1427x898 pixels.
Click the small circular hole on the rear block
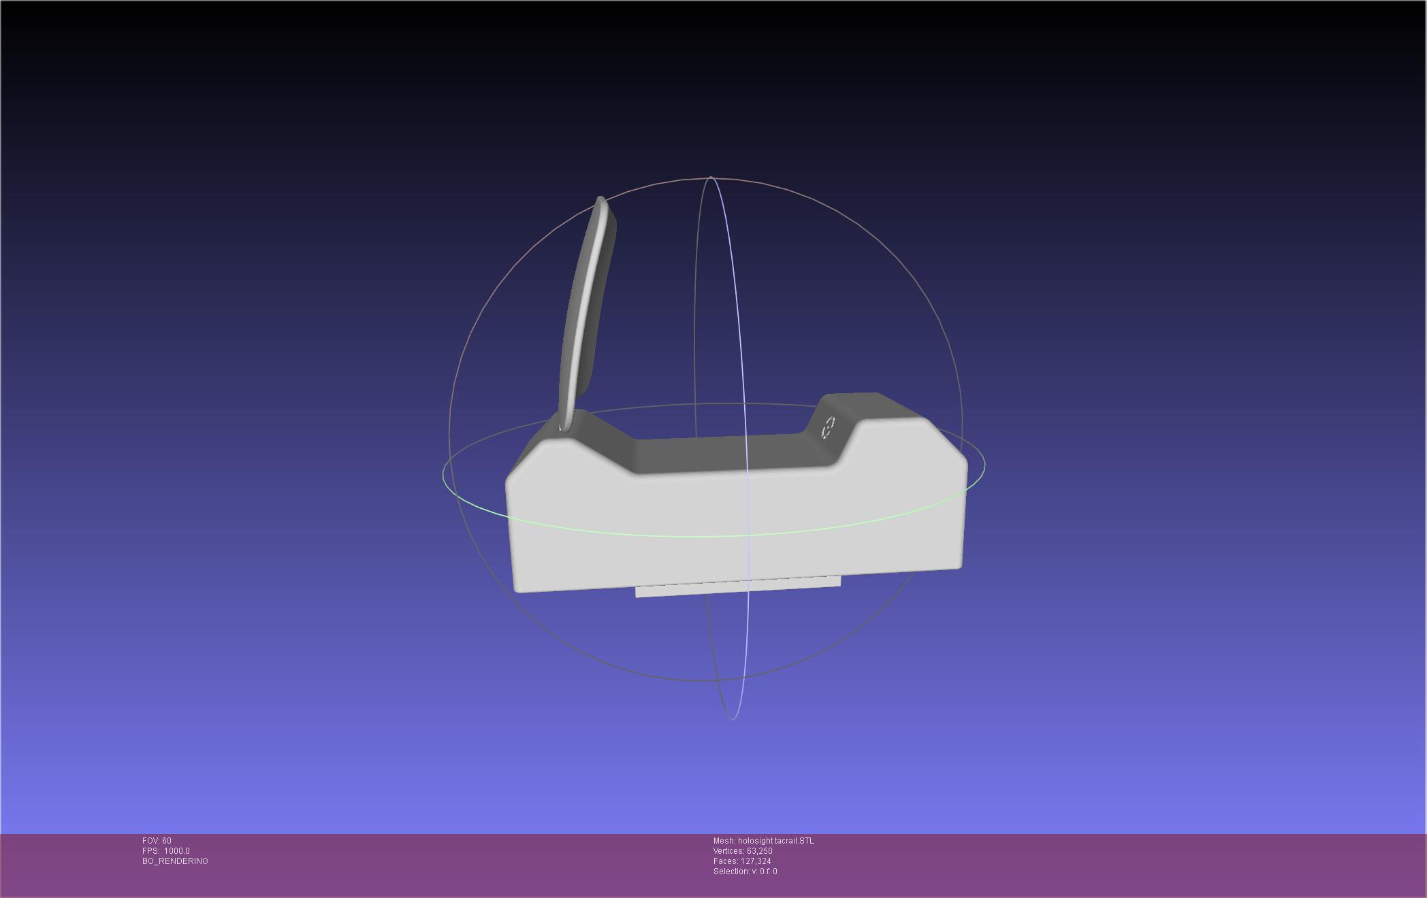click(x=828, y=427)
